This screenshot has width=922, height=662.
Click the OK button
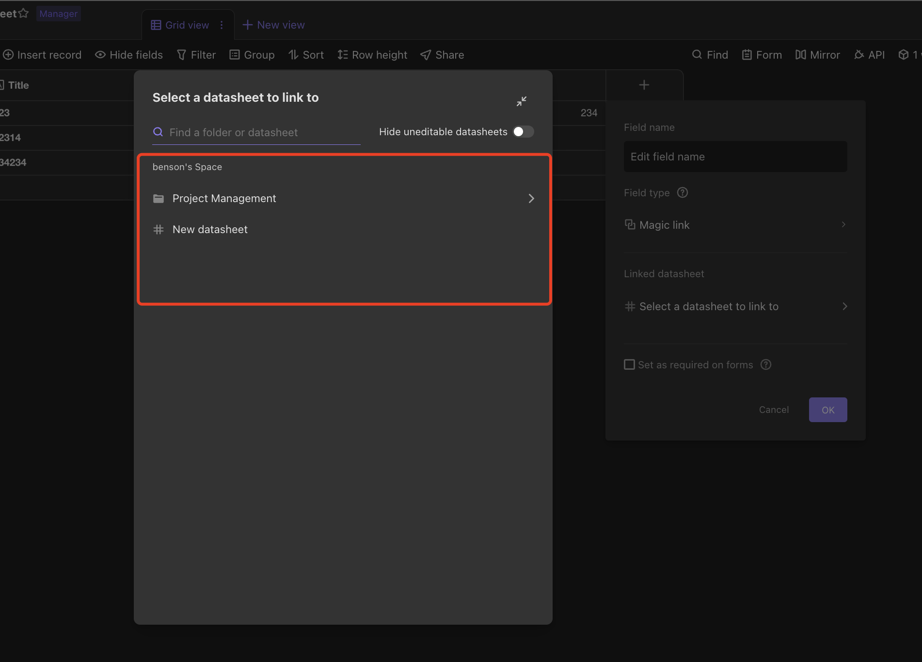pos(828,410)
